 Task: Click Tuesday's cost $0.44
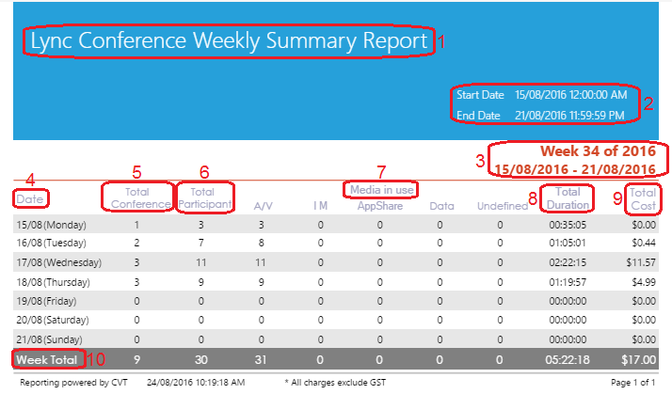pyautogui.click(x=644, y=243)
